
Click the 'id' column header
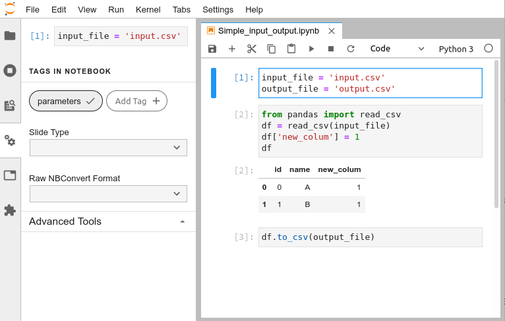point(278,169)
